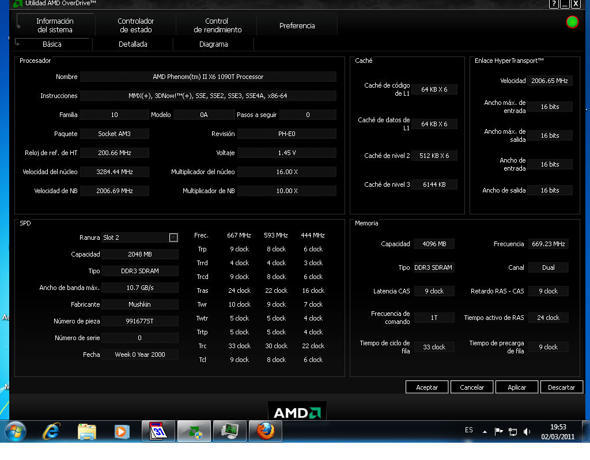The width and height of the screenshot is (590, 460).
Task: Select Velocidad del núcleo value 3284.44 MHz
Action: [115, 172]
